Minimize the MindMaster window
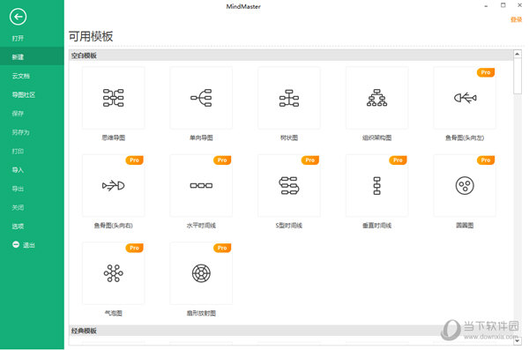 (486, 5)
